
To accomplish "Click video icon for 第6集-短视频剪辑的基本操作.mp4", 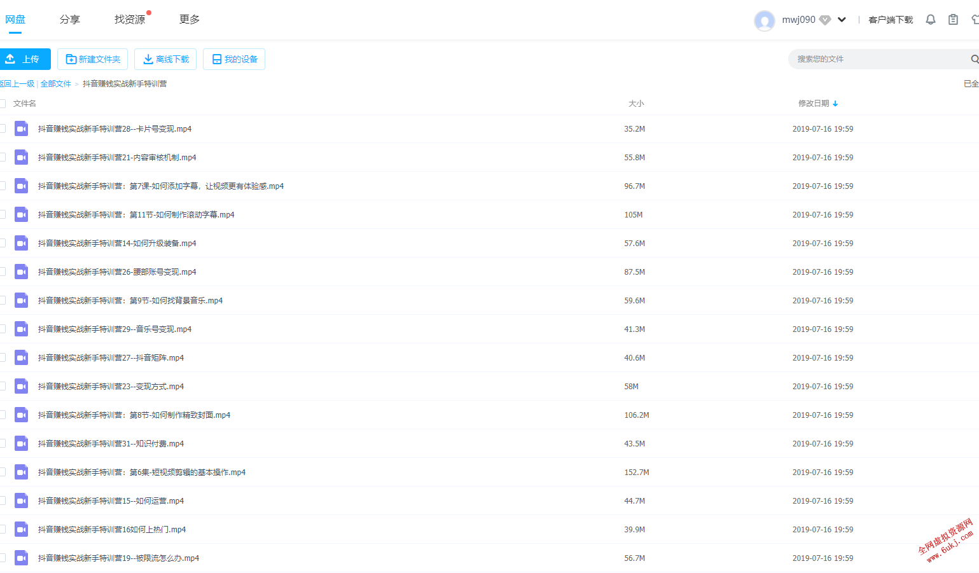I will click(22, 472).
